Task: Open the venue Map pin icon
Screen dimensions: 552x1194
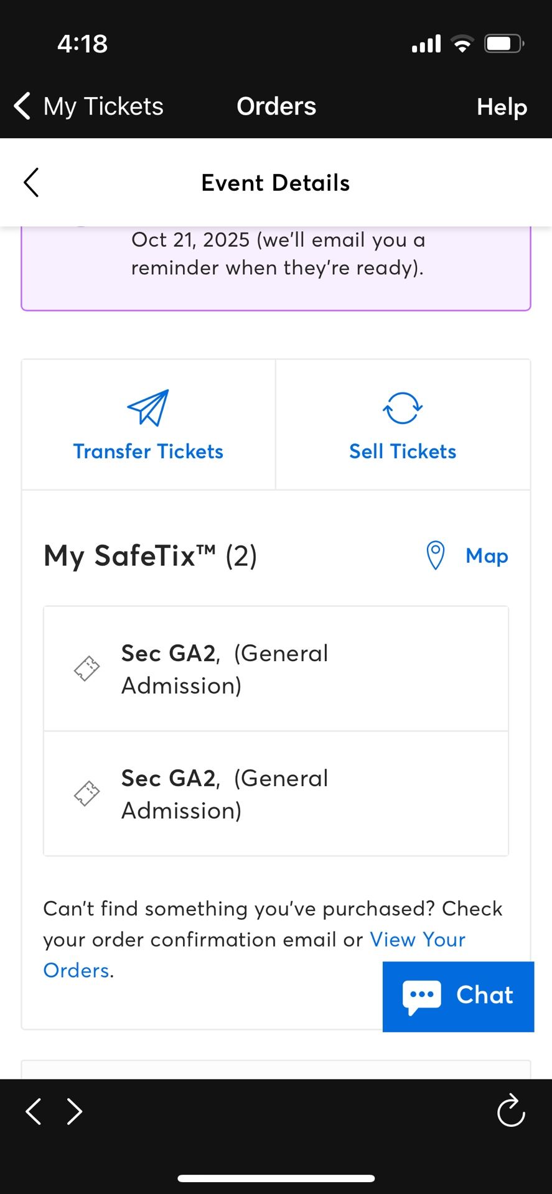Action: point(436,555)
